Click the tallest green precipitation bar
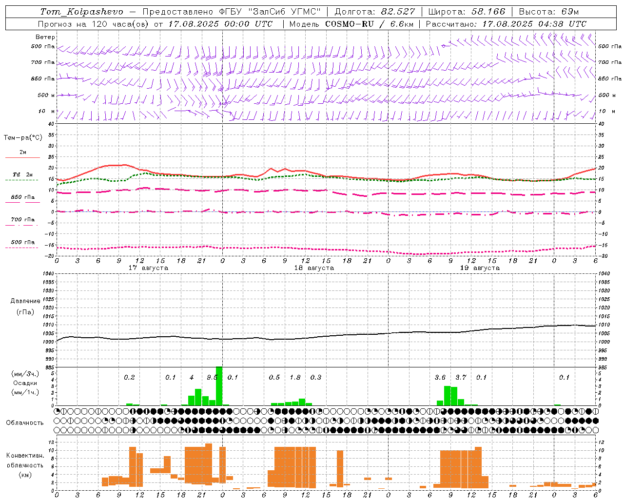Screen dimensions: 624x499 (x=219, y=386)
